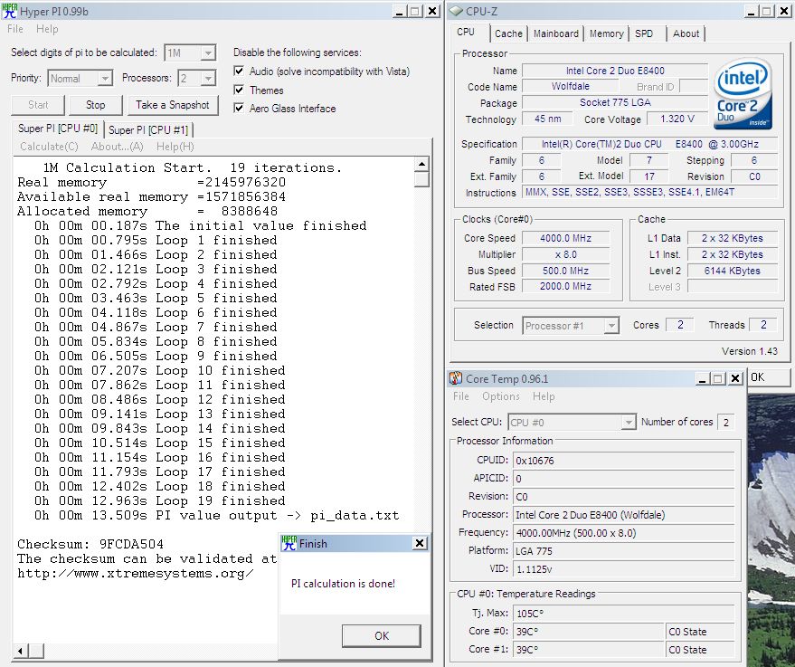The width and height of the screenshot is (795, 667).
Task: Click the Core Temp VID 1.1125v value
Action: pyautogui.click(x=624, y=569)
